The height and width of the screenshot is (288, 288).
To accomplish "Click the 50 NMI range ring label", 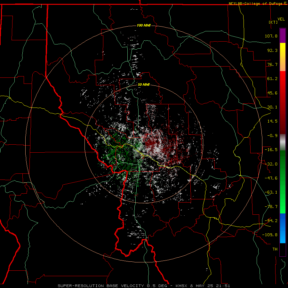I will click(x=144, y=85).
